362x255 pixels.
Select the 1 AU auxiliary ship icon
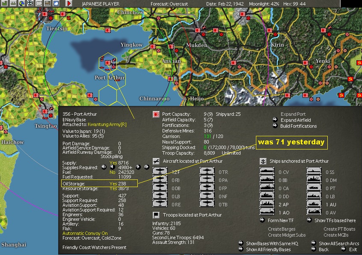tap(314, 204)
